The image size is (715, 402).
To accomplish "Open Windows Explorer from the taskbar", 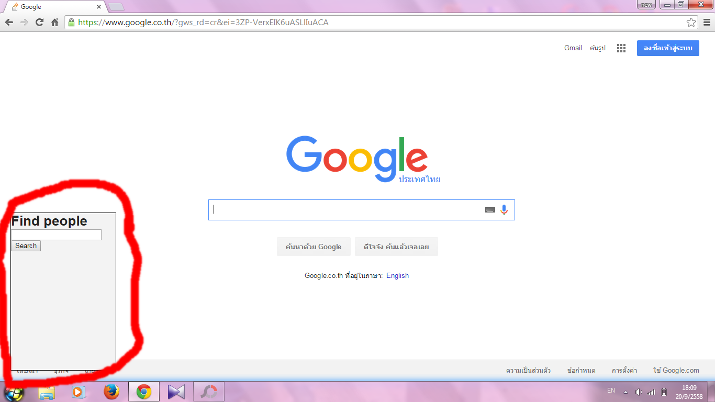I will point(47,392).
